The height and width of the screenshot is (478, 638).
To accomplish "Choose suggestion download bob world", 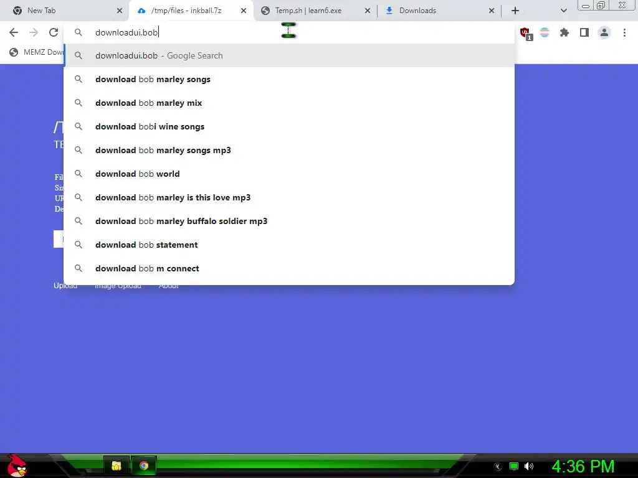I will click(x=289, y=174).
